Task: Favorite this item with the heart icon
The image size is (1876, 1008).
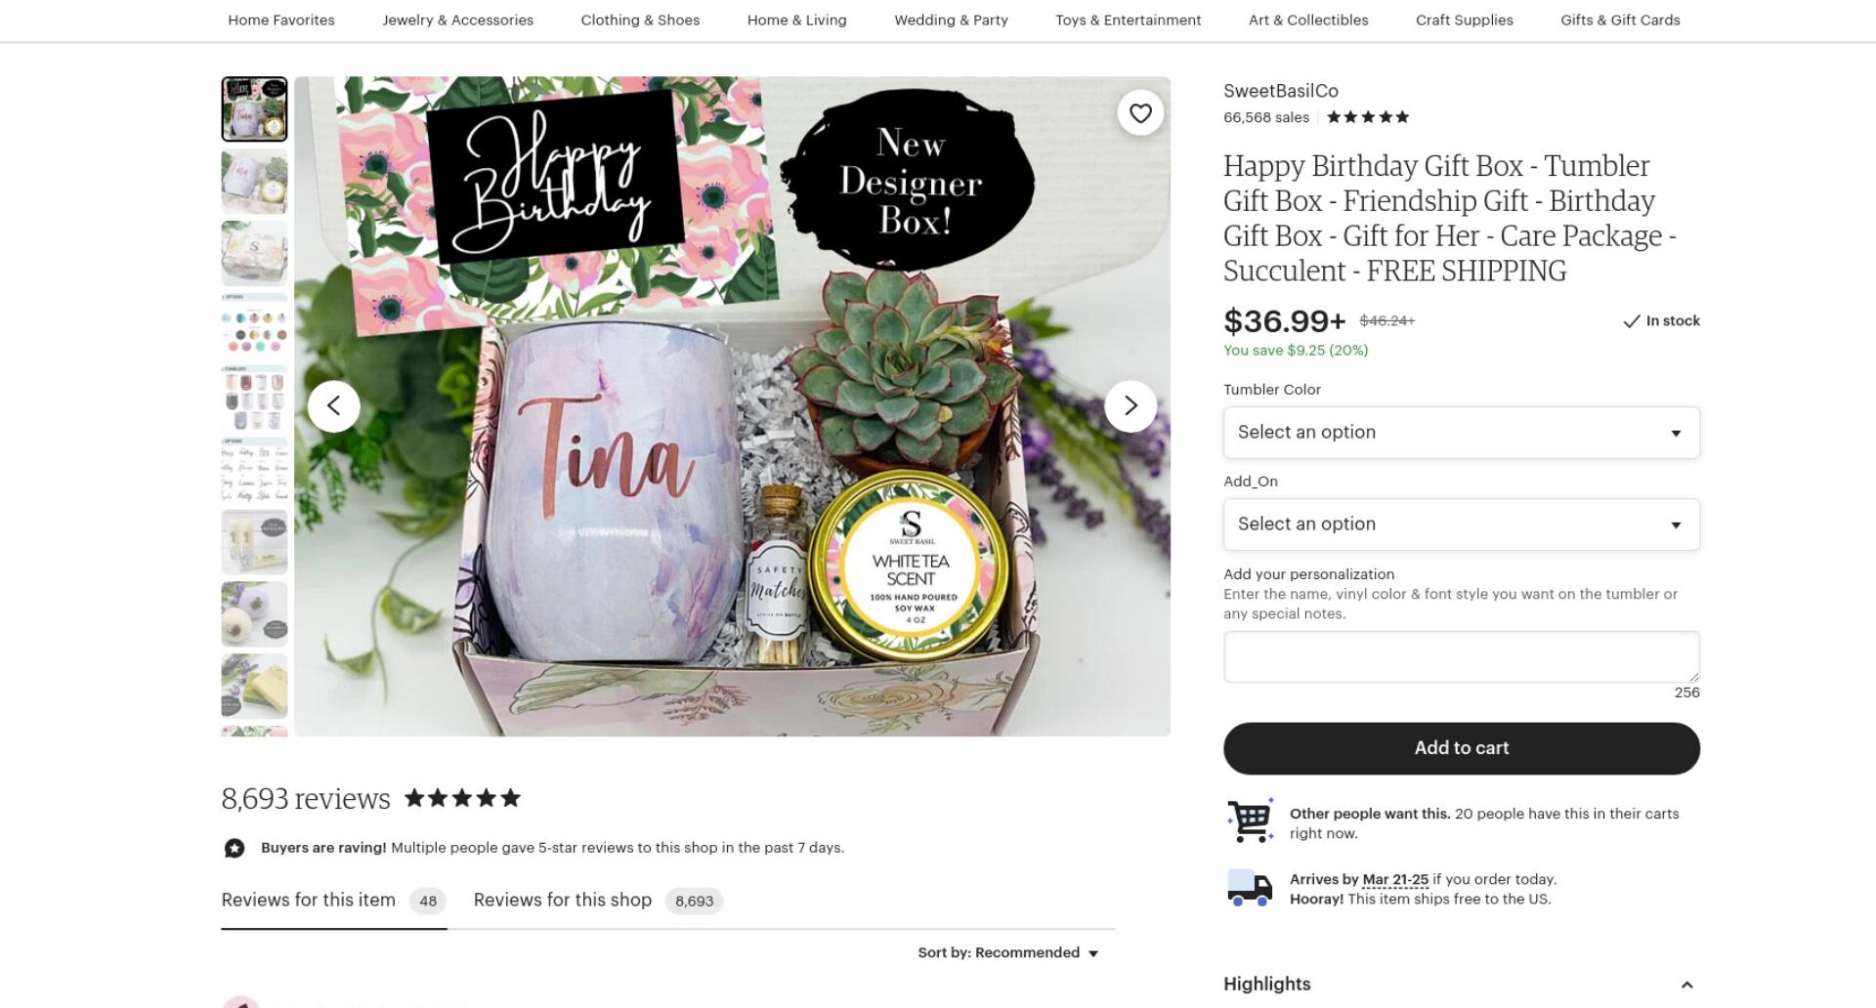Action: tap(1140, 113)
